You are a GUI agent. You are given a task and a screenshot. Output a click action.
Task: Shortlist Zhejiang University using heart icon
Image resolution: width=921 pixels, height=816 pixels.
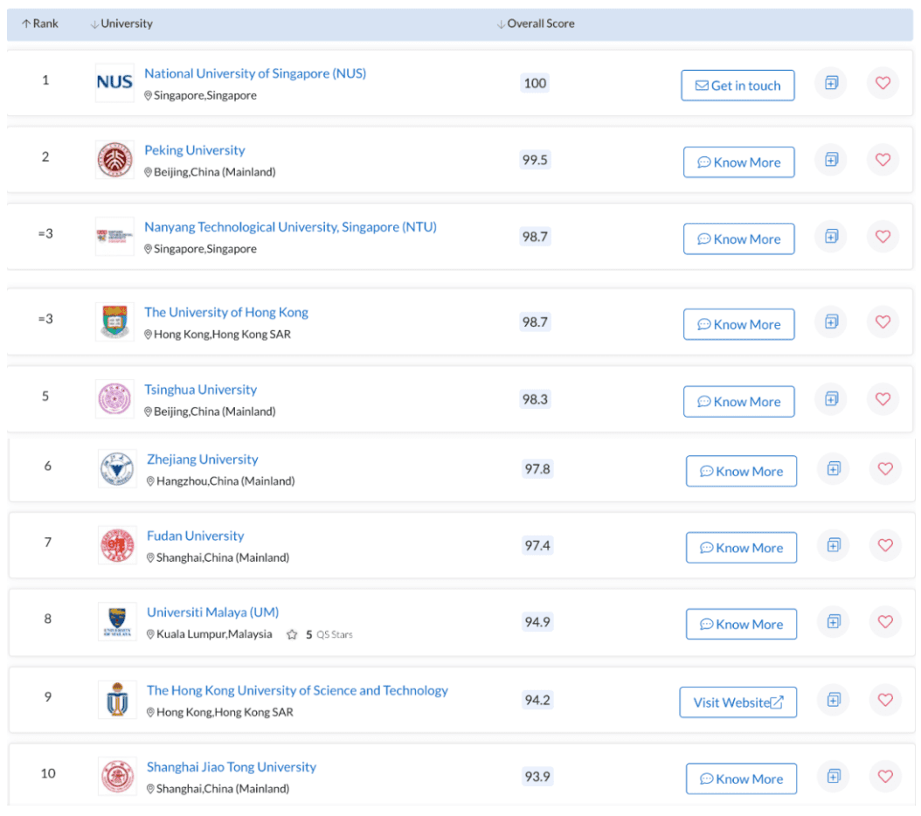click(885, 469)
